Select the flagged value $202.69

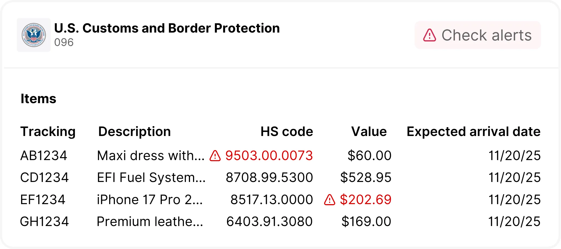[x=365, y=200]
